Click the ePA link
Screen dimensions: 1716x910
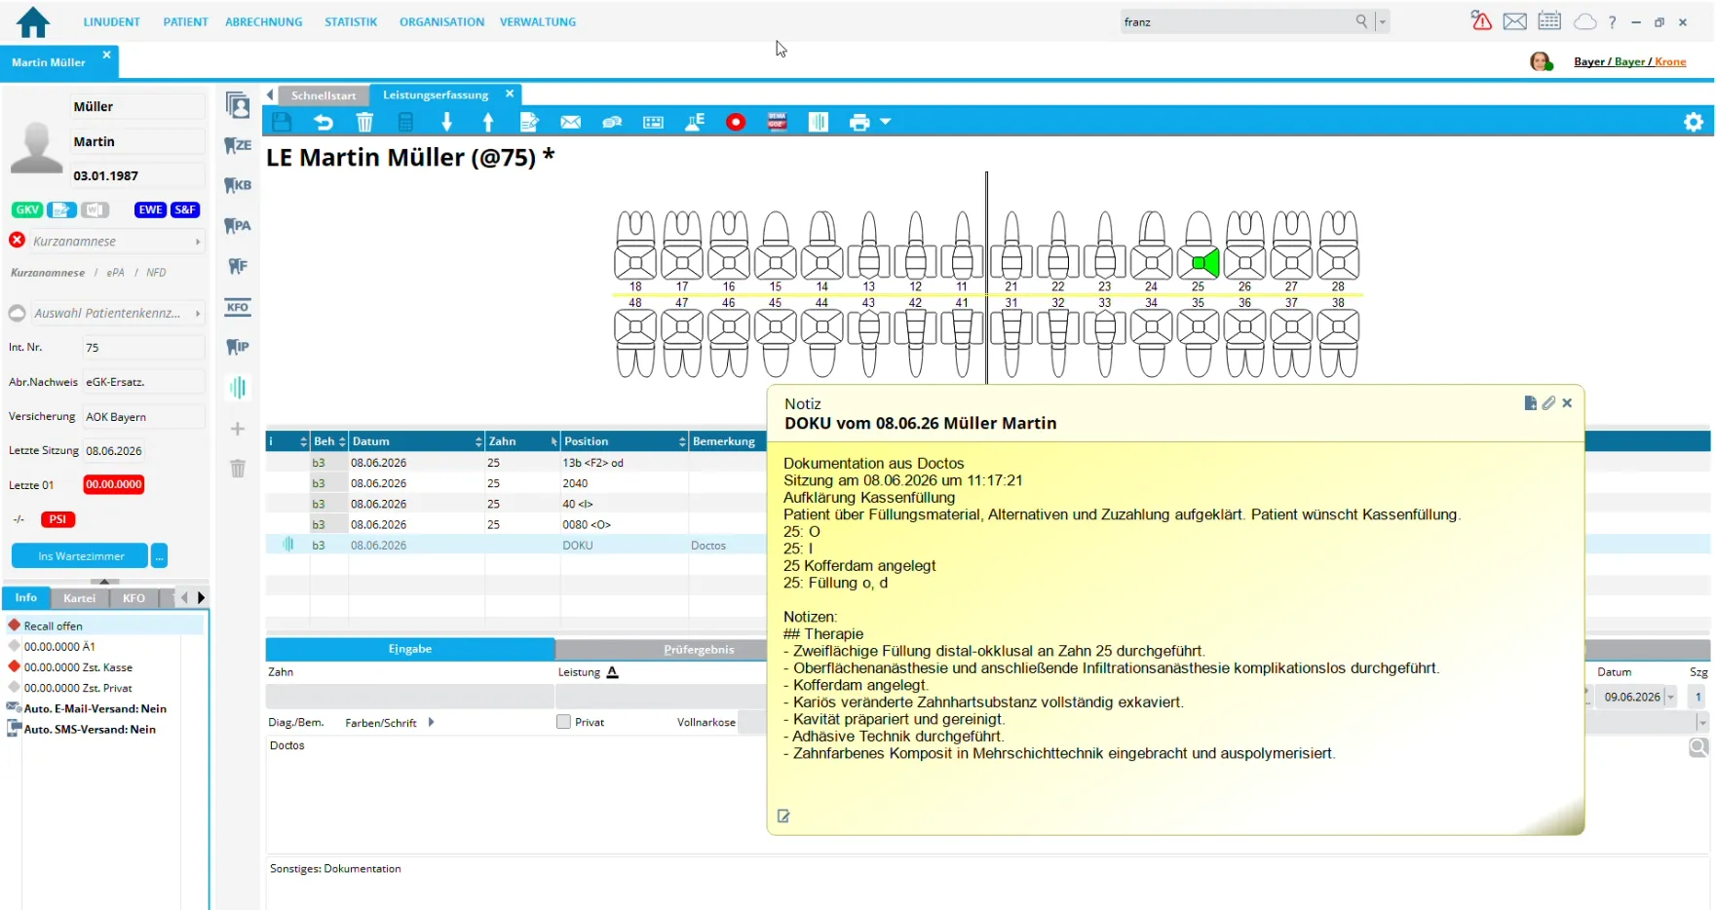116,273
